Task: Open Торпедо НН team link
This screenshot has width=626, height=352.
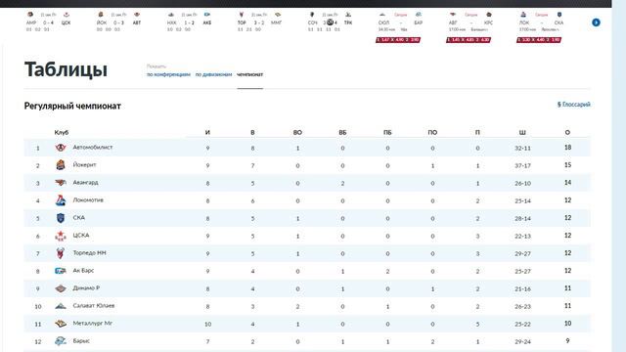Action: (89, 252)
